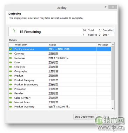Click the vertical scrollbar thumb in details list
This screenshot has height=133, width=128.
tap(113, 73)
